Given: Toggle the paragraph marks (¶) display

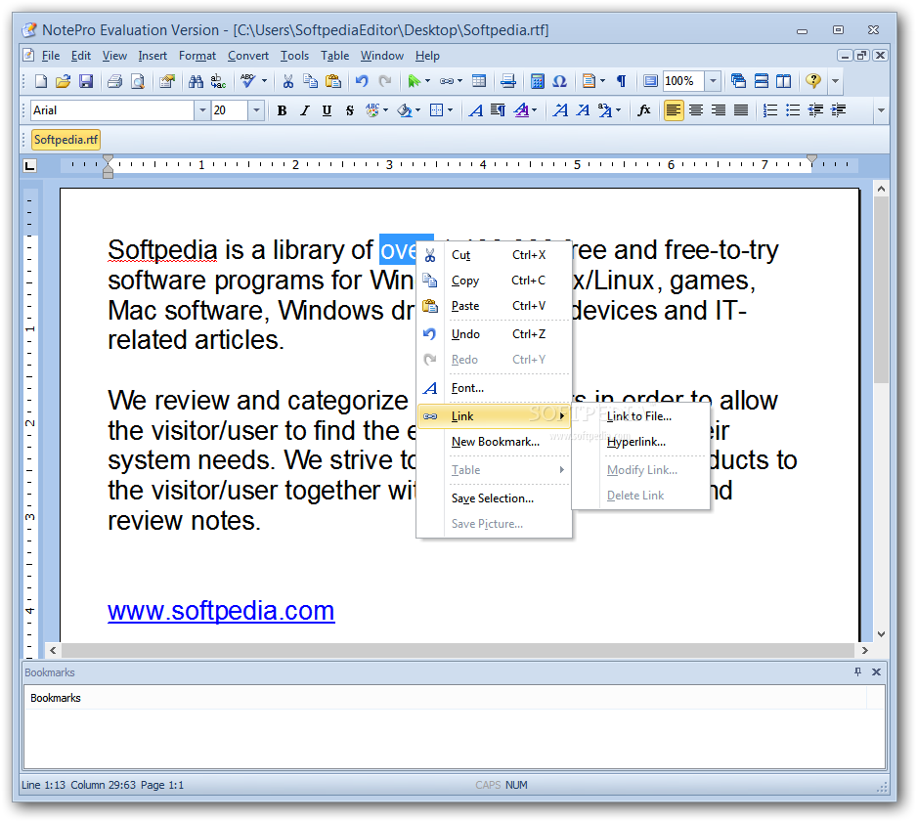Looking at the screenshot, I should coord(622,81).
